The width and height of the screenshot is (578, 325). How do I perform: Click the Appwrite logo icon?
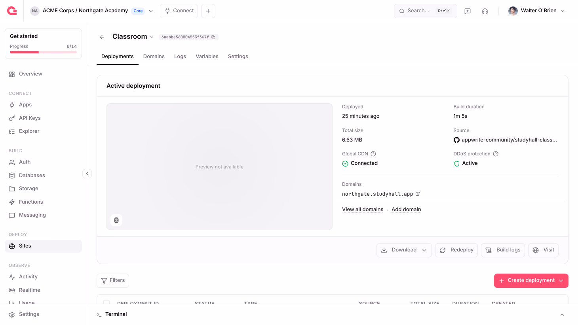click(x=12, y=11)
